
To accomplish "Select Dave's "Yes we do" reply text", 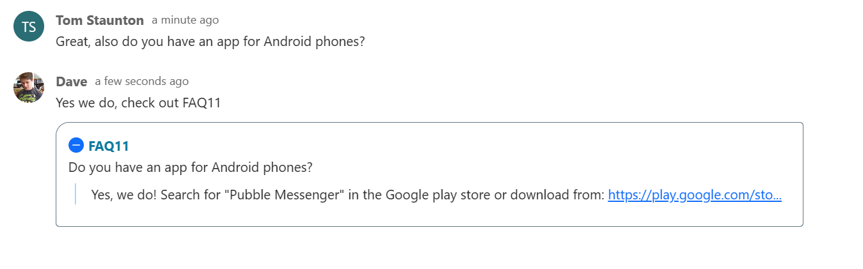I will [x=138, y=103].
